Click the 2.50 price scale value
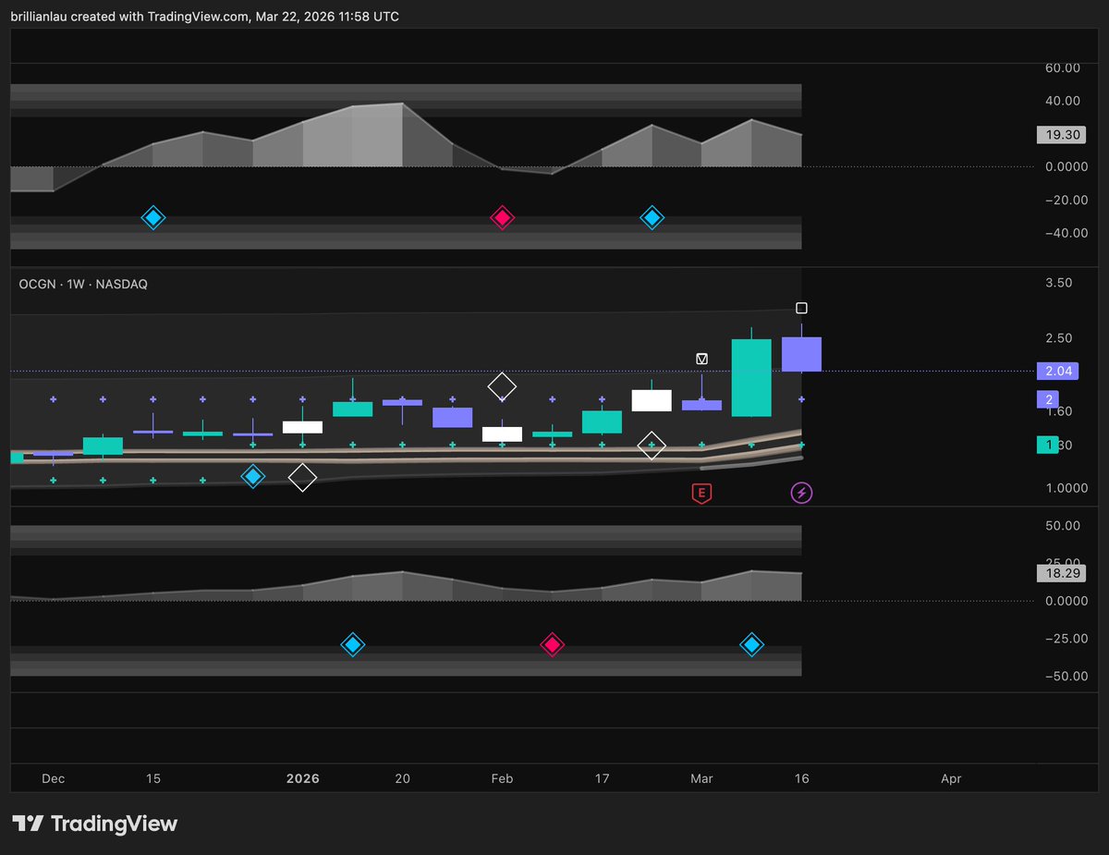 click(x=1058, y=338)
